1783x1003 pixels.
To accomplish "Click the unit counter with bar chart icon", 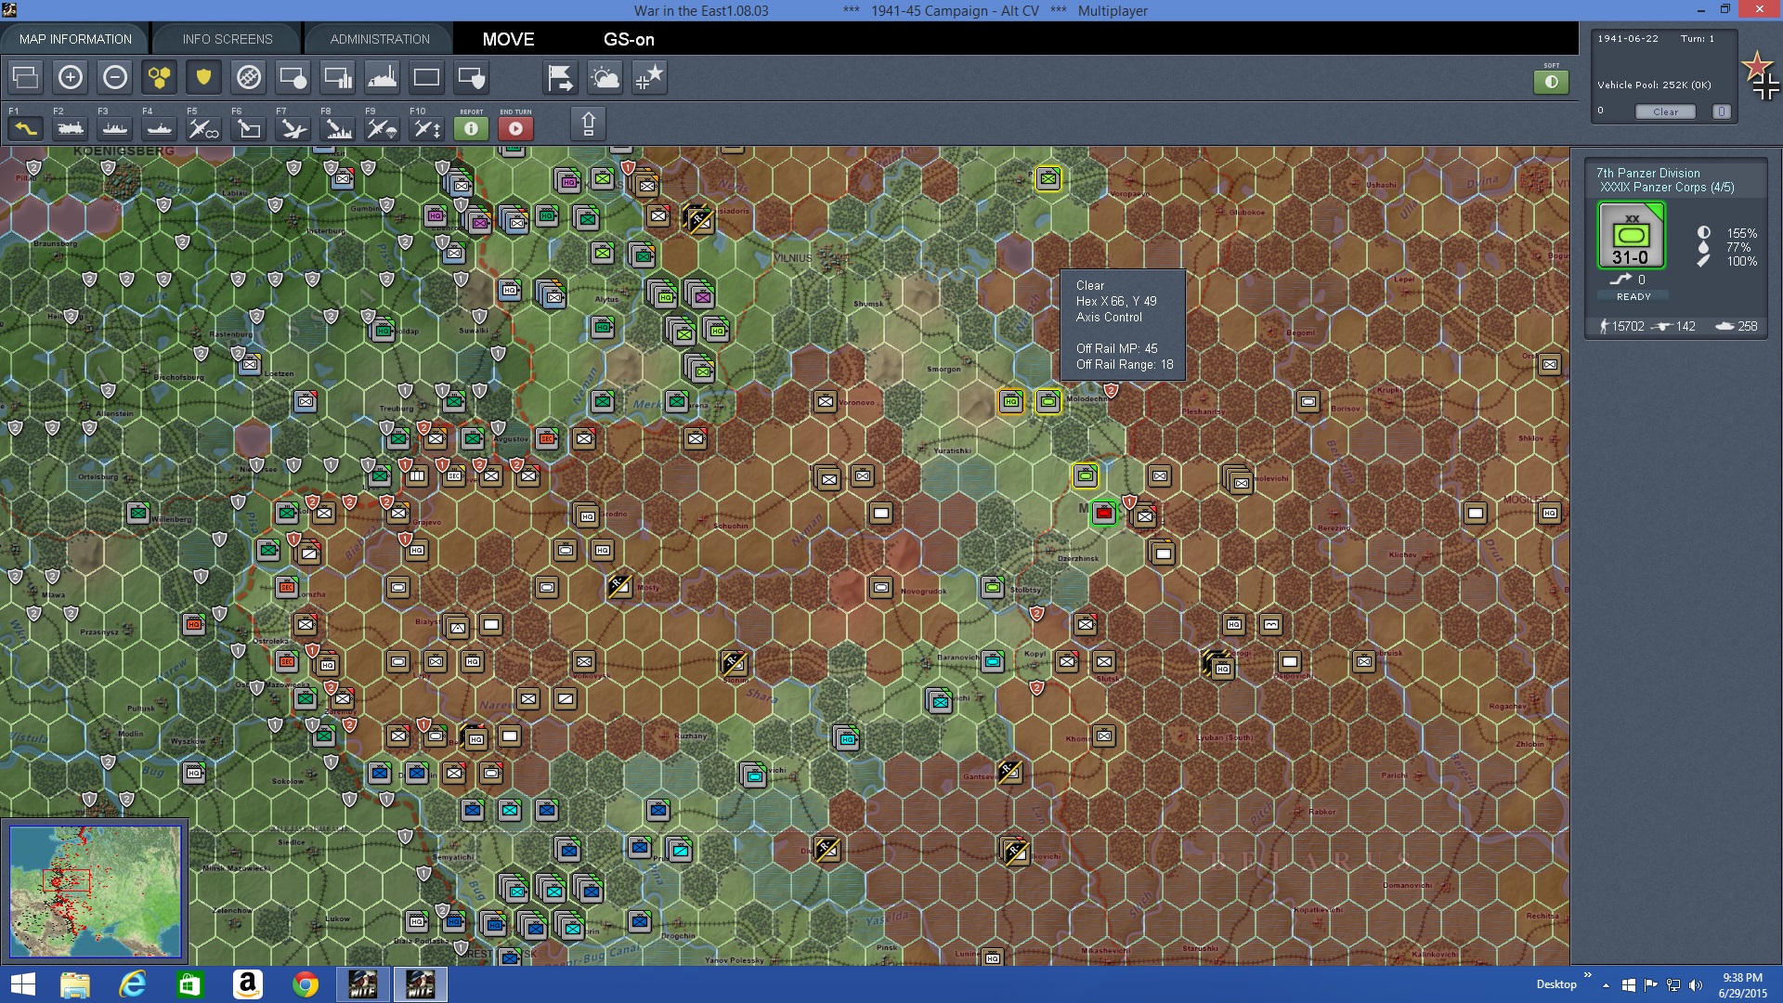I will tap(338, 77).
